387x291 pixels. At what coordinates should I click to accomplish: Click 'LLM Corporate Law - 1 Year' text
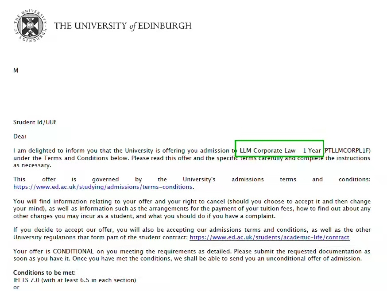280,151
